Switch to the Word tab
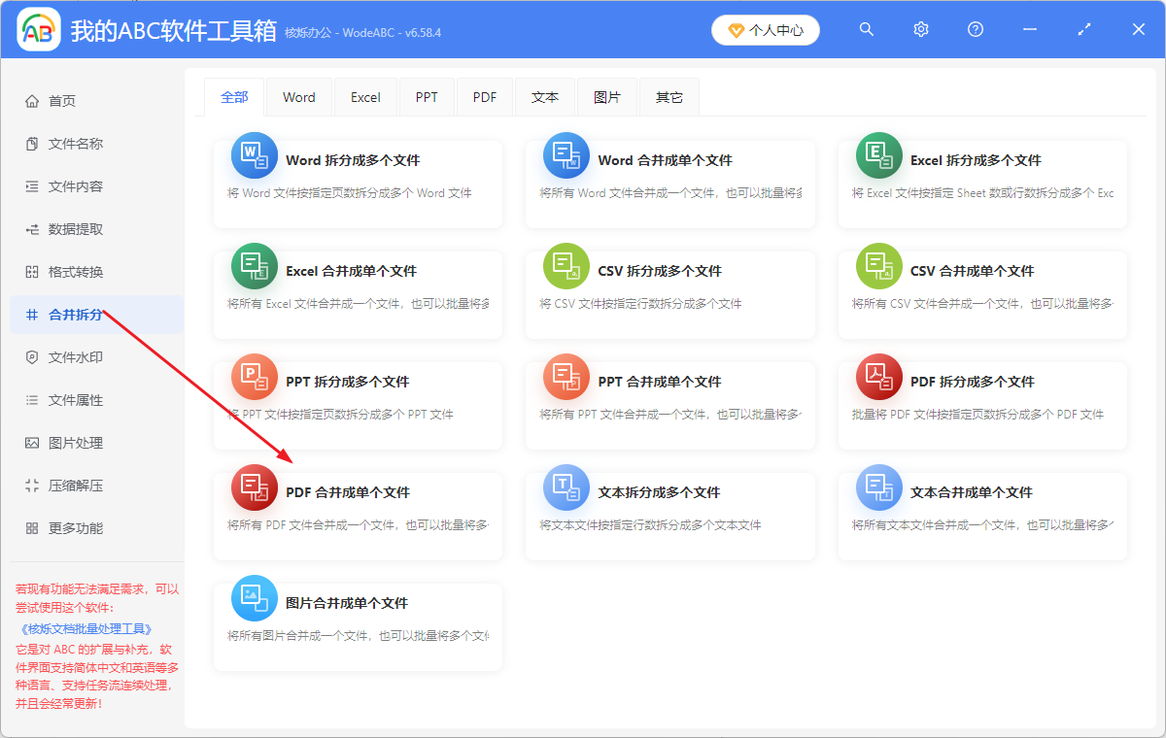This screenshot has height=738, width=1166. (x=298, y=96)
